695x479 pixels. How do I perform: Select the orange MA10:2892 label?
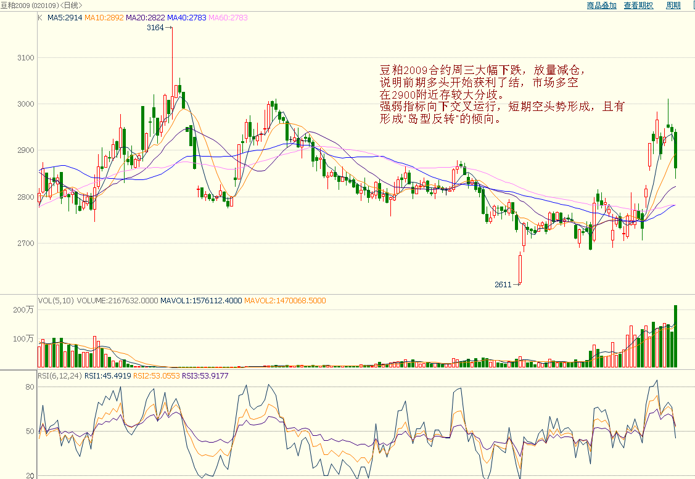[104, 18]
